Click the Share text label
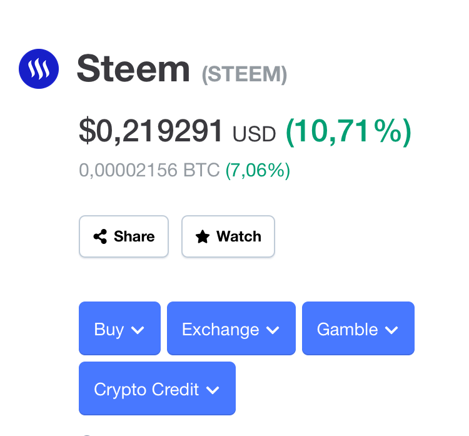 134,236
